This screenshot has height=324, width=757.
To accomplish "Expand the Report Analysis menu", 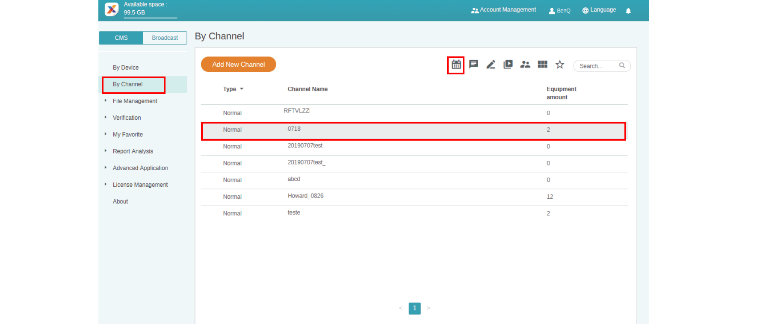I will click(133, 151).
